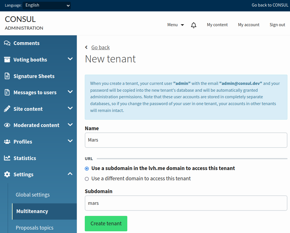290x233 pixels.
Task: Open the Language selection dropdown
Action: click(47, 5)
